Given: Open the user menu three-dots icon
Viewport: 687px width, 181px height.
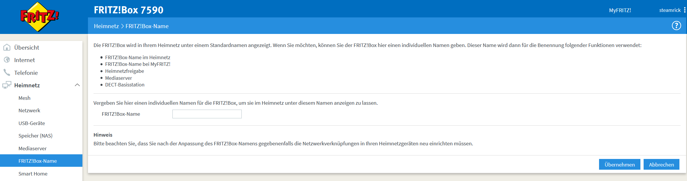Looking at the screenshot, I should coord(685,10).
